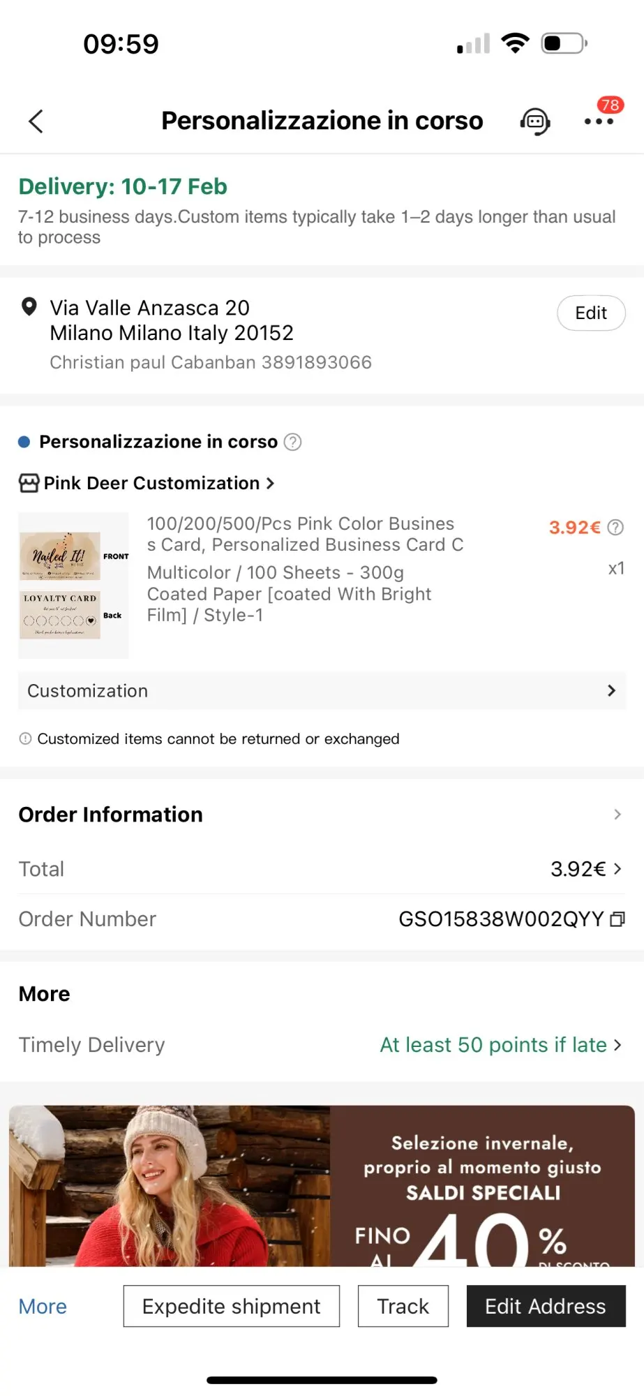Tap the Pink Deer Customization store icon
The width and height of the screenshot is (644, 1396).
tap(29, 483)
